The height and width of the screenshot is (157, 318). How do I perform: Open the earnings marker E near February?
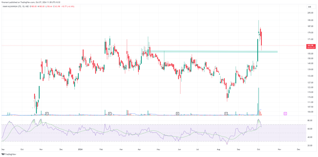coord(110,113)
